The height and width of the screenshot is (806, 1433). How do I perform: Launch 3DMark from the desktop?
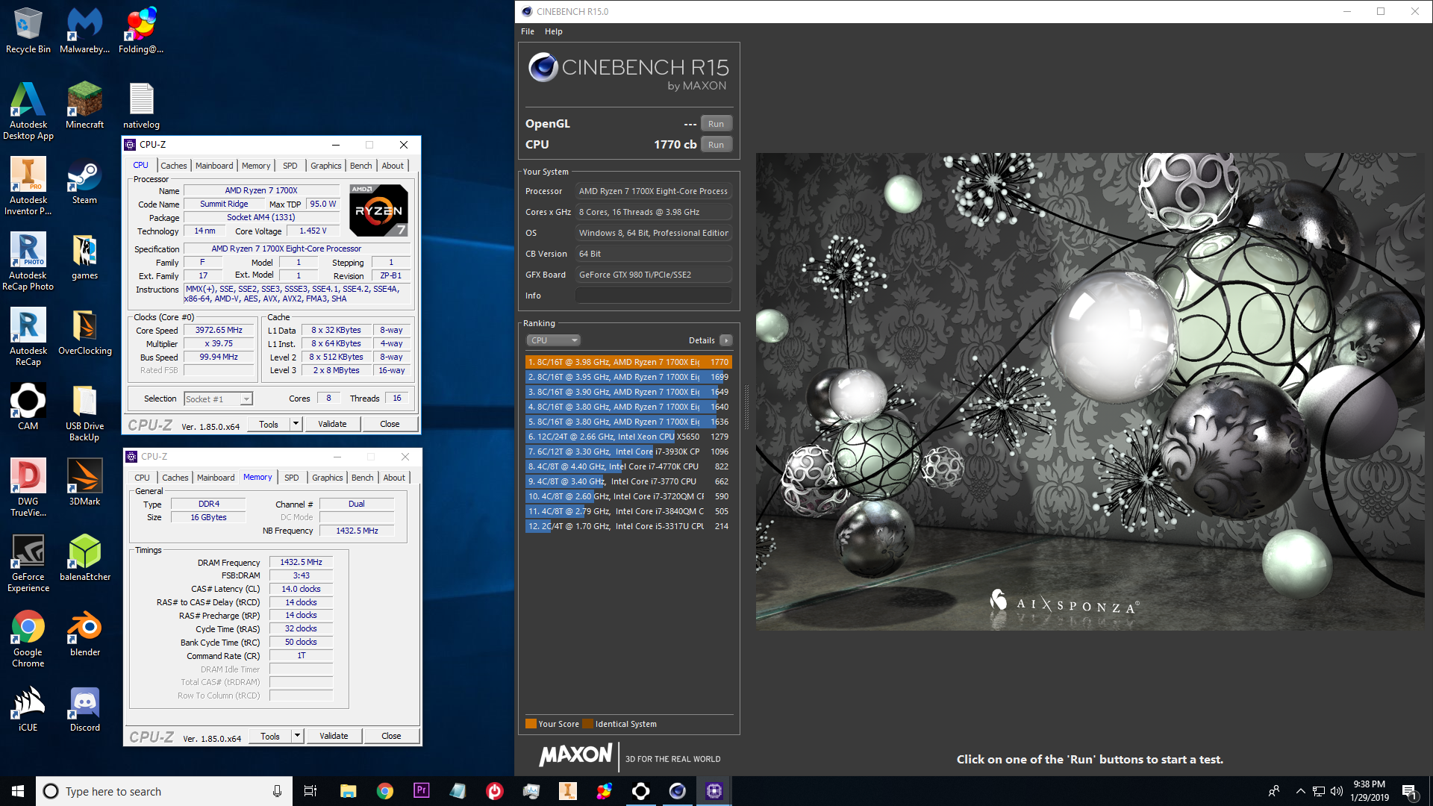tap(84, 482)
